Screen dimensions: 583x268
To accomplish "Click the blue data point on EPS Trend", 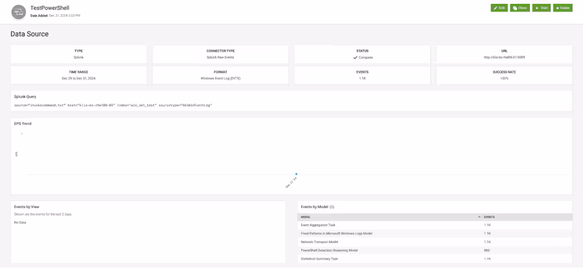I will [296, 174].
